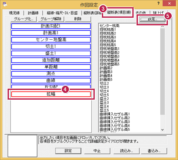Select 控杭杭高4 in the list
The image size is (178, 160).
pyautogui.click(x=108, y=41)
